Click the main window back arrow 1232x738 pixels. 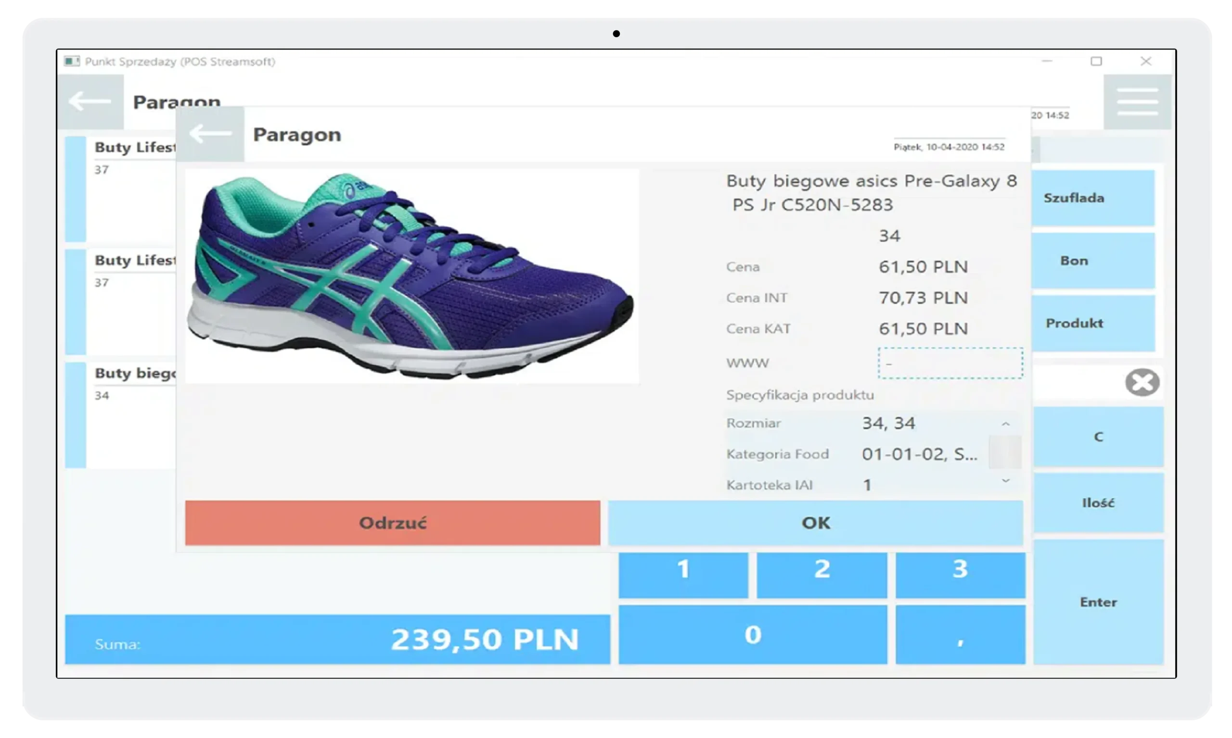pos(90,101)
